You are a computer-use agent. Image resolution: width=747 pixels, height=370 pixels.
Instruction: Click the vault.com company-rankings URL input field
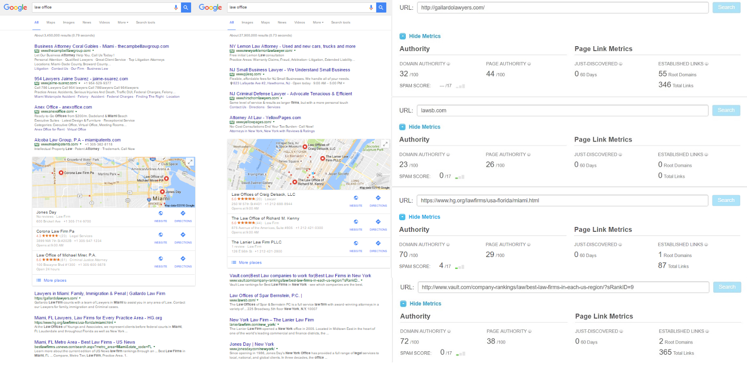[x=564, y=287]
